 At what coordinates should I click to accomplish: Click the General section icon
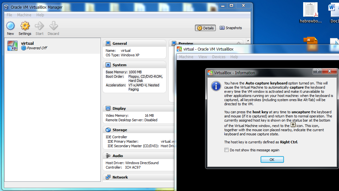pyautogui.click(x=108, y=44)
